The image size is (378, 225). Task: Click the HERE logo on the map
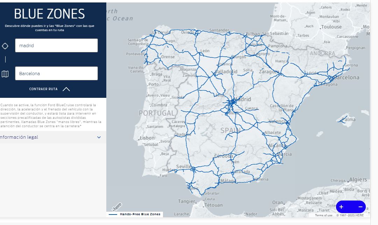click(117, 207)
